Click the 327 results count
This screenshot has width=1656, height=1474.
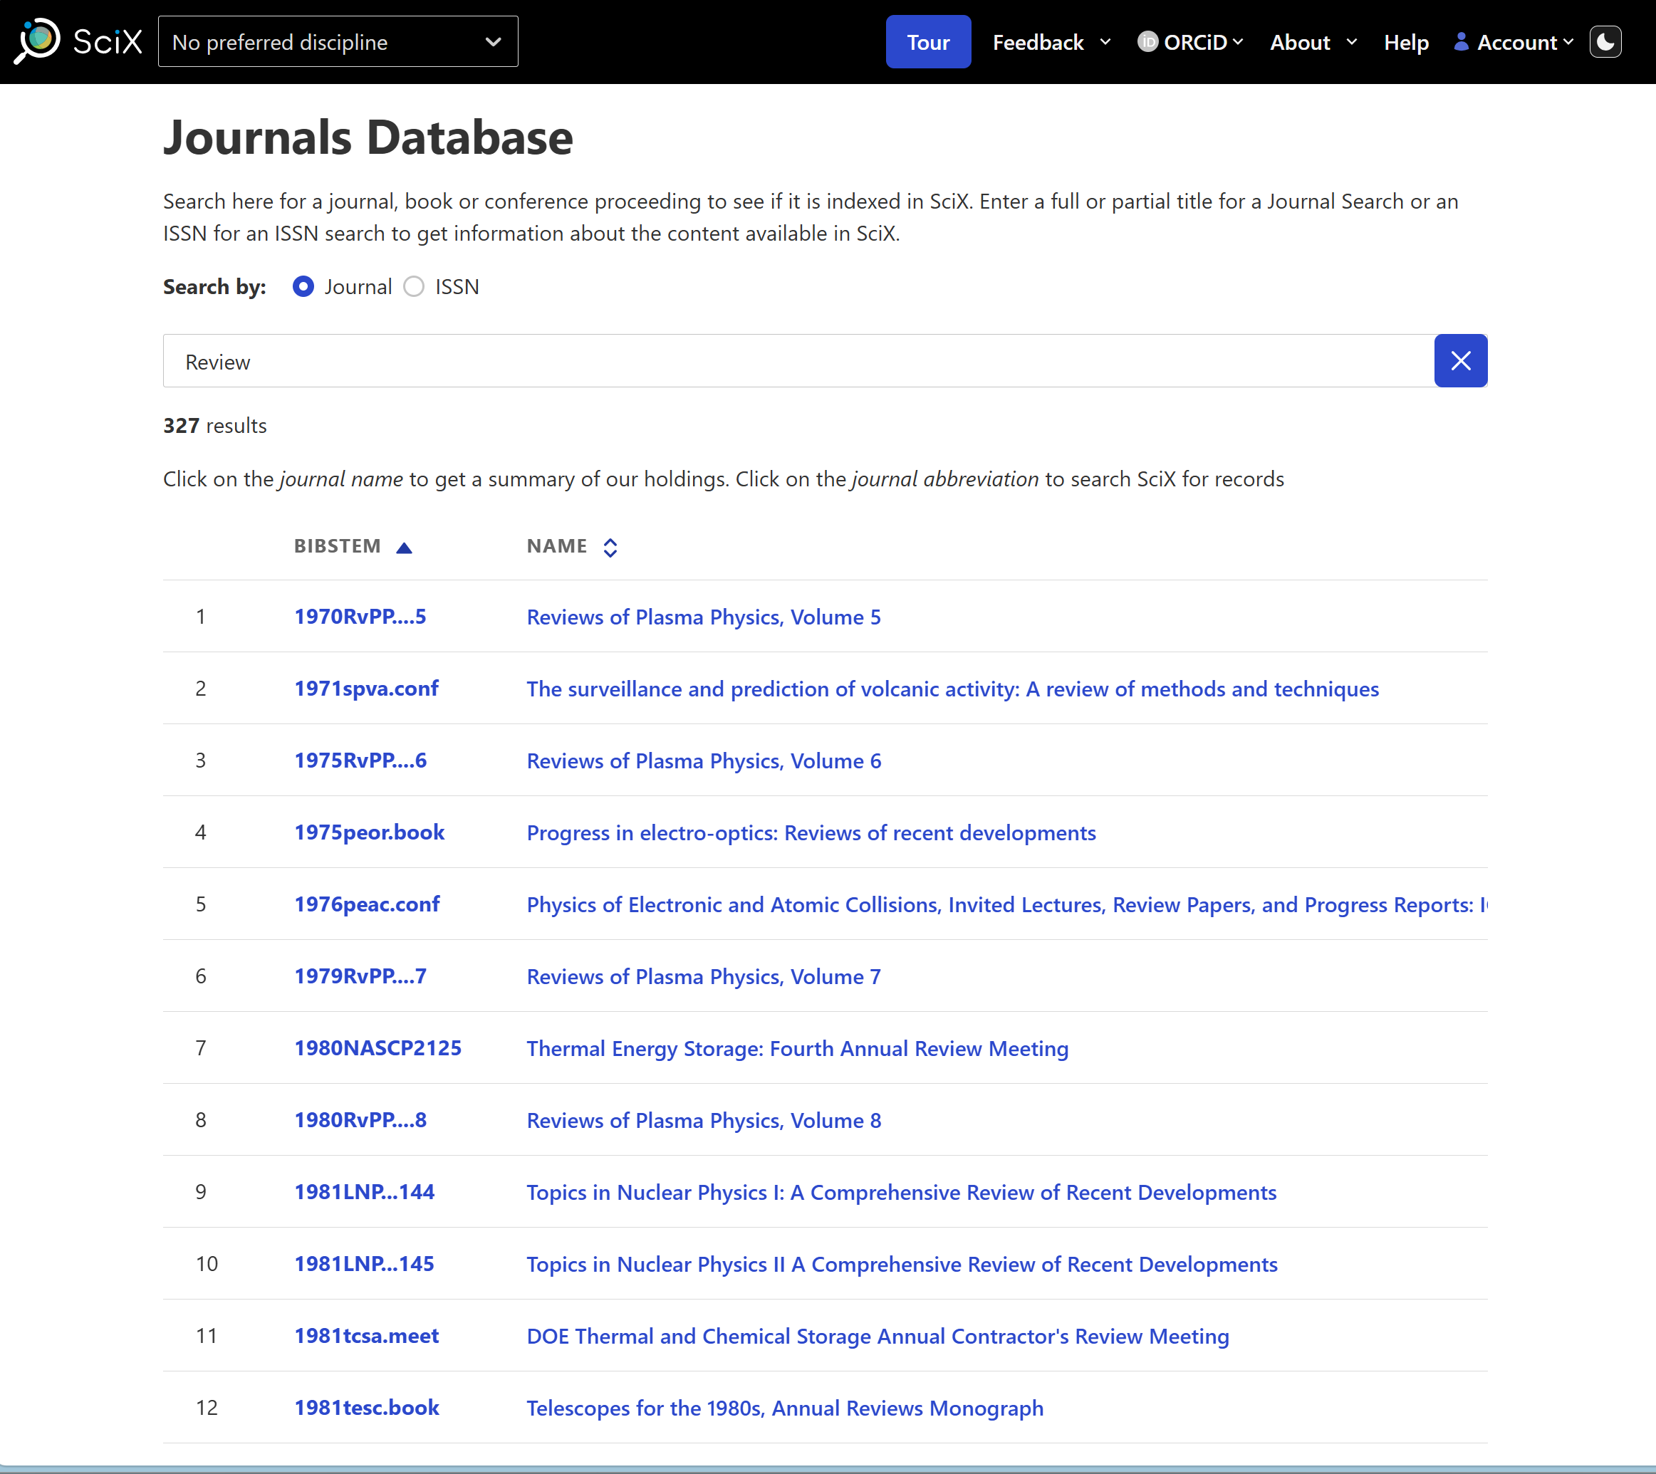coord(214,426)
